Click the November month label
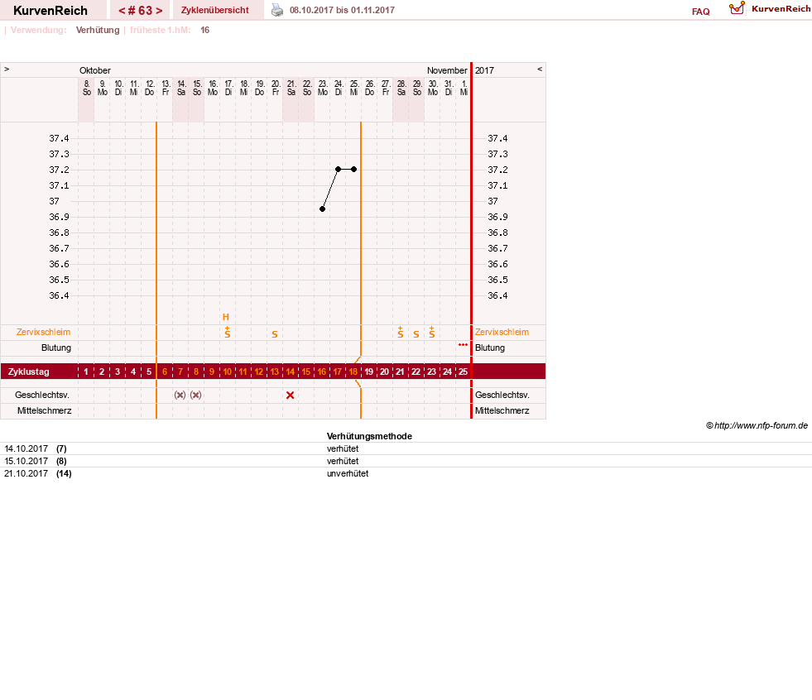The height and width of the screenshot is (700, 812). click(447, 70)
